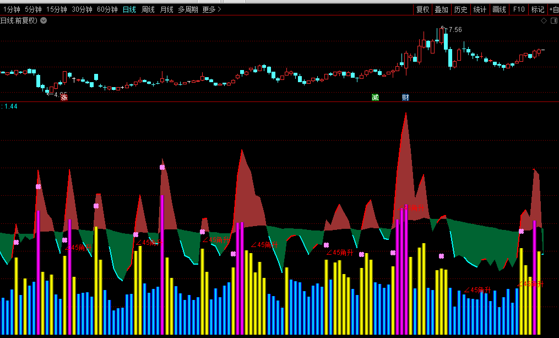Click the 7.56 high price label

click(455, 30)
